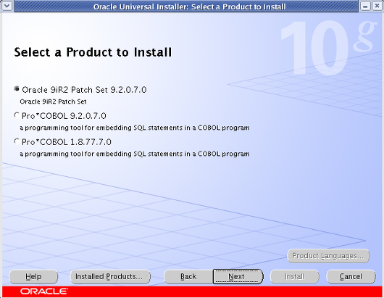
Task: Open the window menu arrow in title bar
Action: 7,6
